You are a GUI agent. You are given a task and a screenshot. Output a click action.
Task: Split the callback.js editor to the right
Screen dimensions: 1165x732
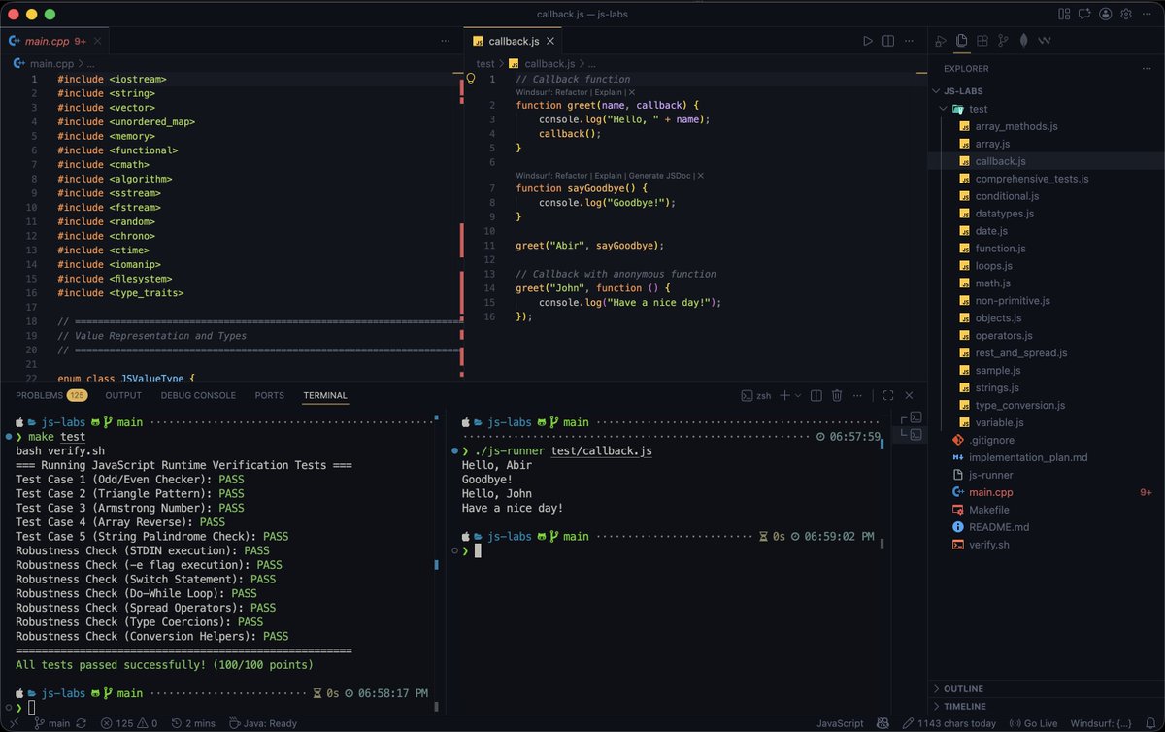888,41
